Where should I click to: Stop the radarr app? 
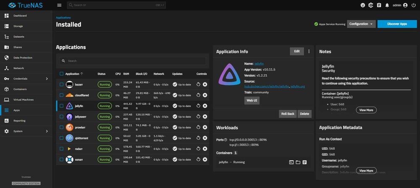tap(205, 149)
